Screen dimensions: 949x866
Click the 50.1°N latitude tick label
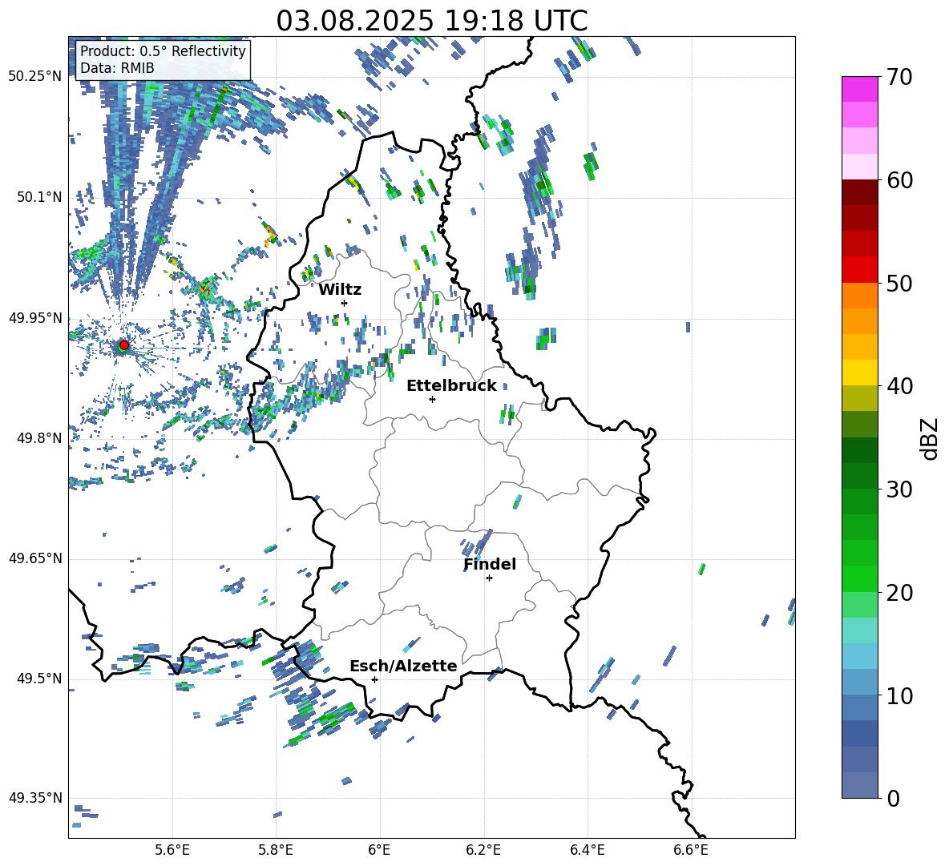point(39,197)
